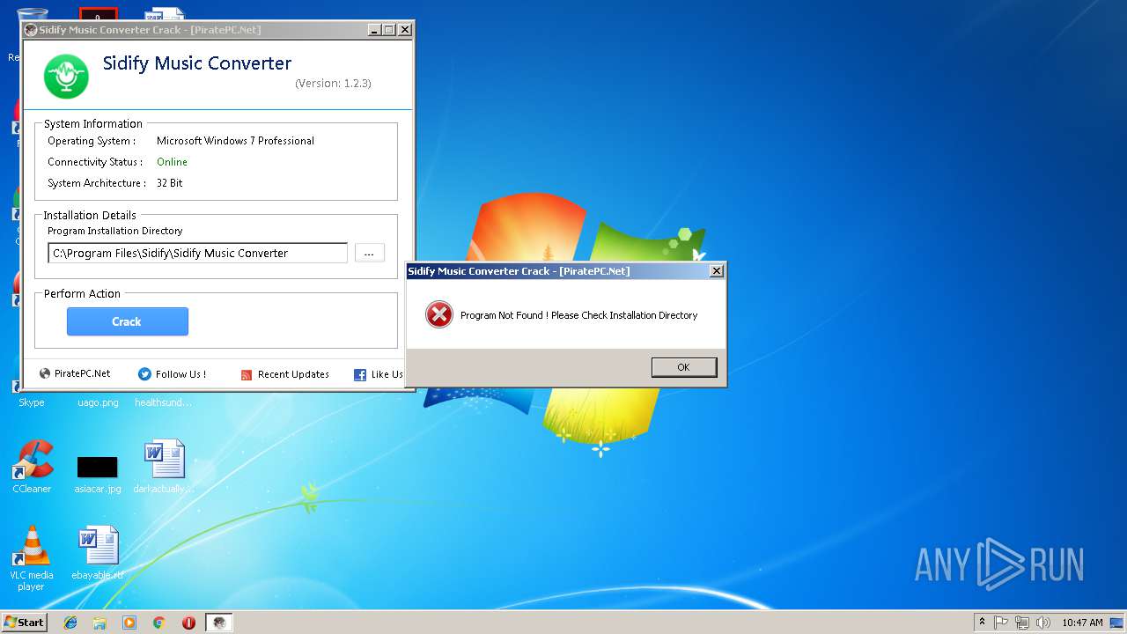1127x634 pixels.
Task: Select the Skype desktop shortcut label
Action: click(x=32, y=402)
